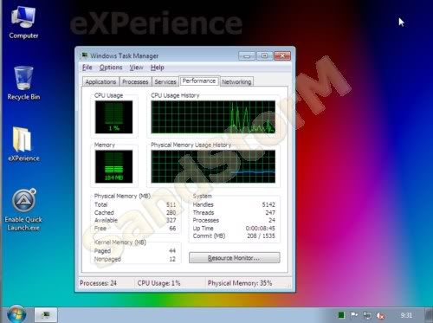Click status bar Processes: 24

98,283
